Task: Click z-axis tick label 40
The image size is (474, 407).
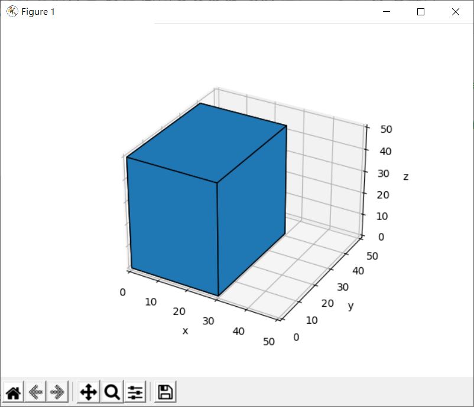Action: click(x=385, y=151)
